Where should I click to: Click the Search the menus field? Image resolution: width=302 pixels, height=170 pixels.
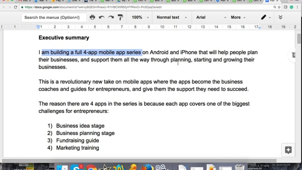pos(54,17)
